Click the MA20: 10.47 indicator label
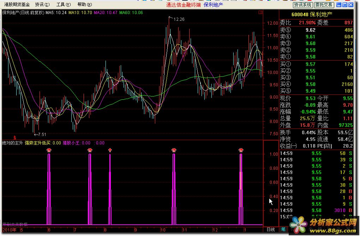Viewport: 360px width, 236px height. (x=106, y=13)
